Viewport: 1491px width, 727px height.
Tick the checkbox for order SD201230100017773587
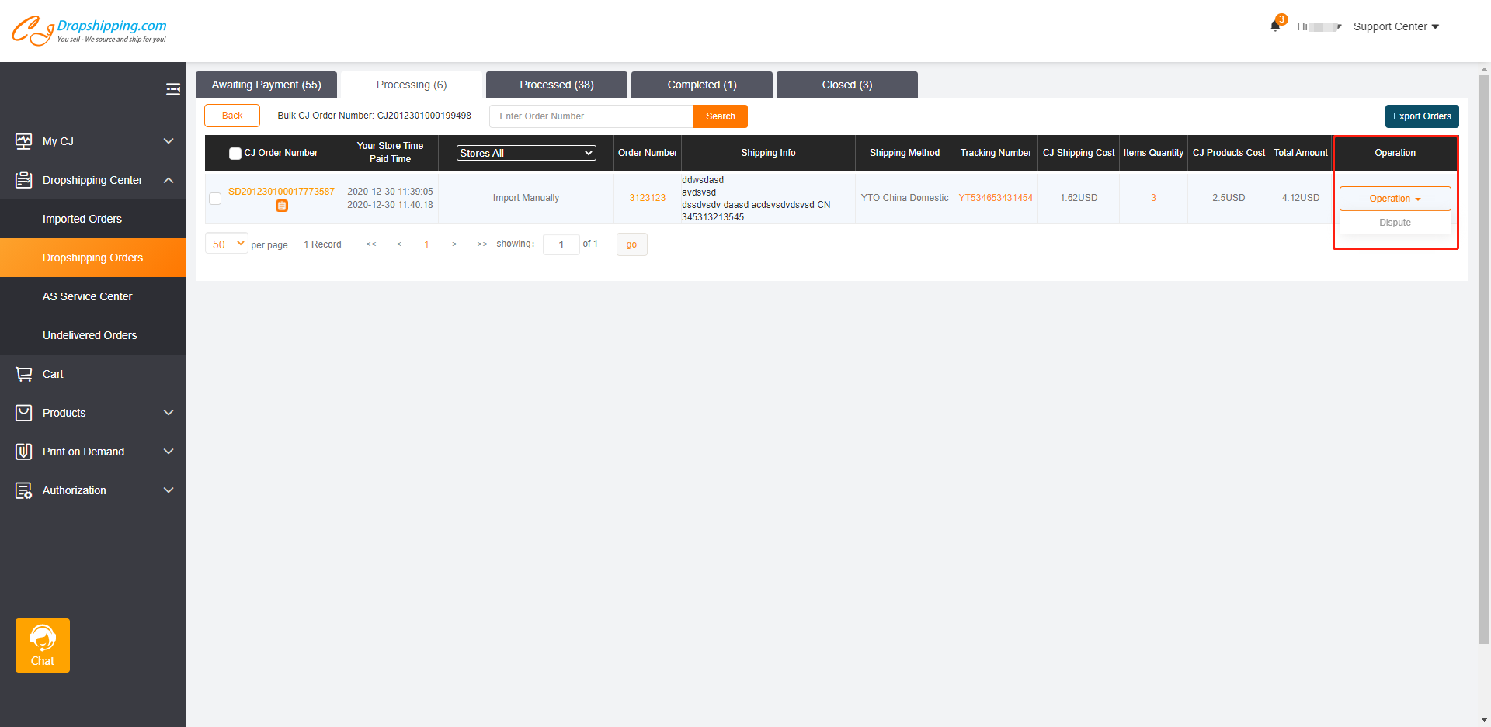(215, 199)
